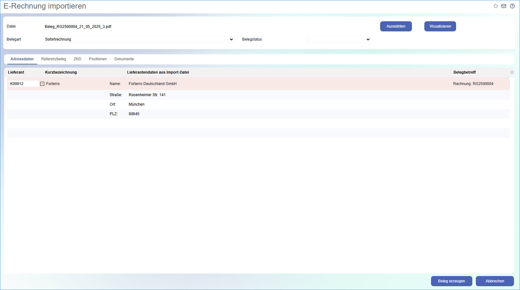Click the Forterro short name cell
The height and width of the screenshot is (290, 520).
[53, 84]
